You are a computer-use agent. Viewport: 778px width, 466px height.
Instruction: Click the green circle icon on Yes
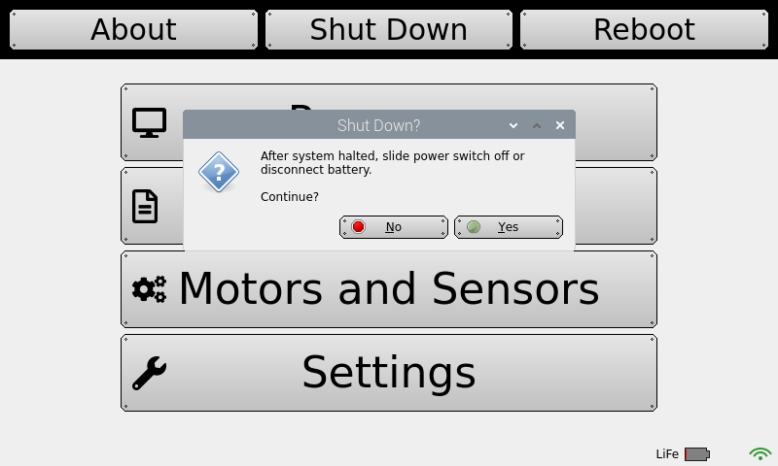pyautogui.click(x=474, y=227)
